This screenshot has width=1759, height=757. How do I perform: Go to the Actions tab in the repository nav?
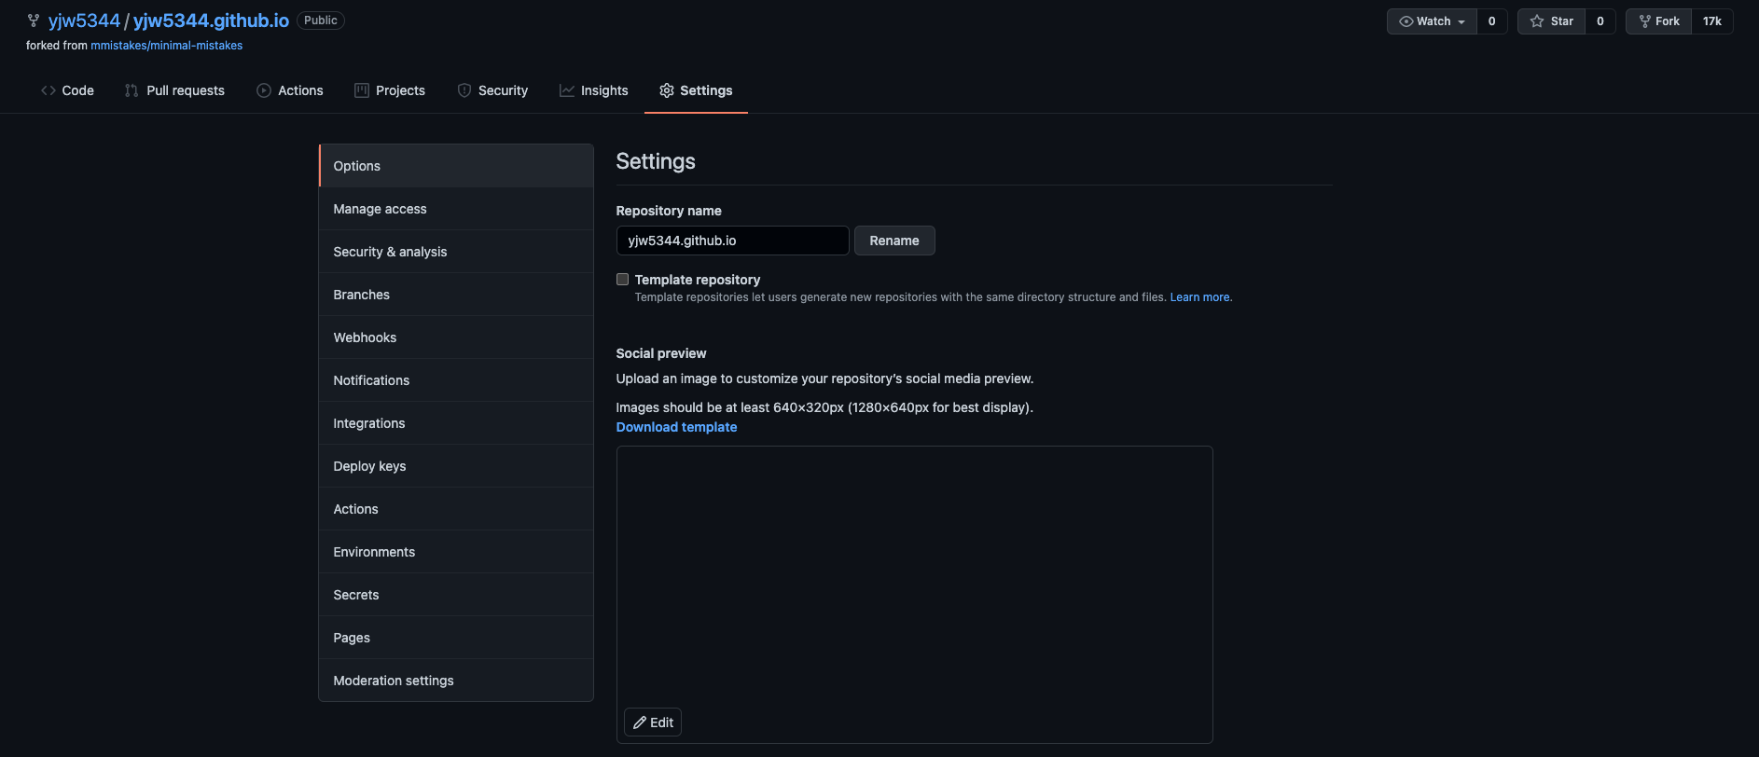[x=290, y=90]
